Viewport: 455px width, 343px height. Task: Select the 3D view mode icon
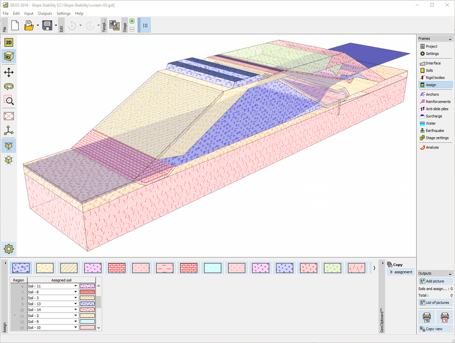[x=8, y=56]
